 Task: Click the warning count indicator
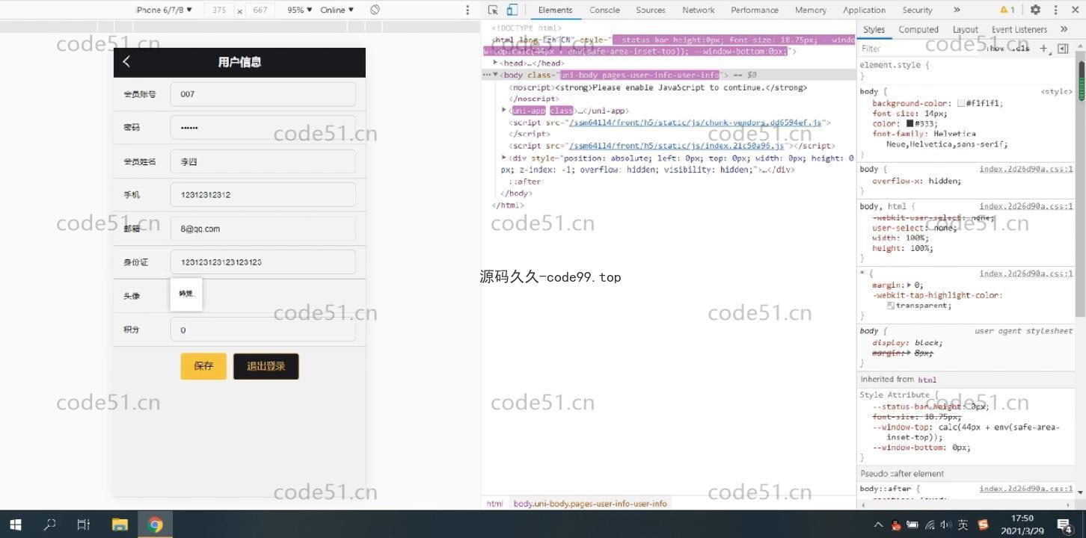pos(1007,10)
